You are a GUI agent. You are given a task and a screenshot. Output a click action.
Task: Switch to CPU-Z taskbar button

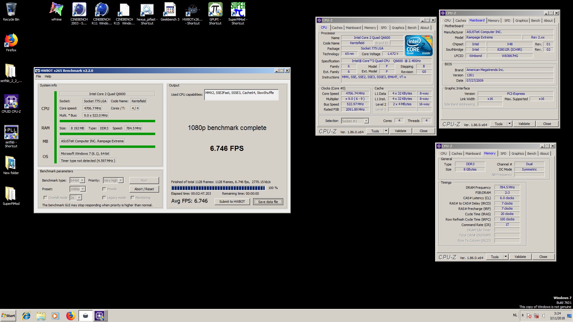(x=100, y=316)
